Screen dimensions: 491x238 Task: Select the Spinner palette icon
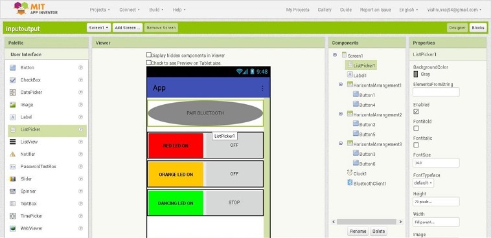click(x=12, y=191)
